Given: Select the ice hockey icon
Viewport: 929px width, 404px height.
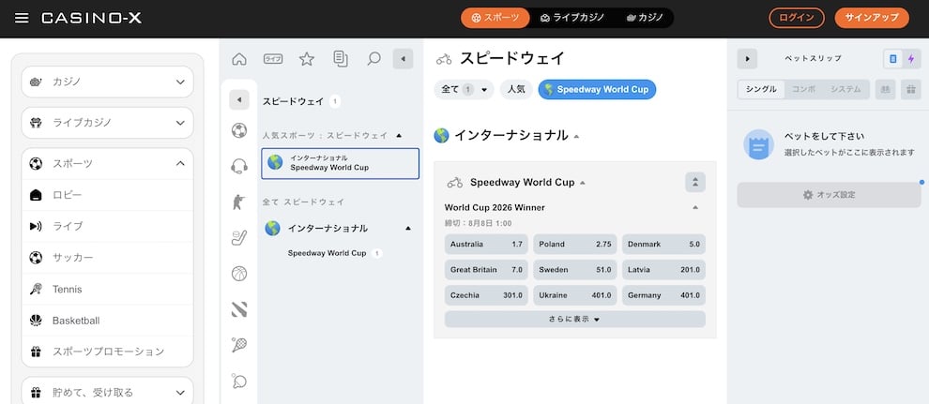Looking at the screenshot, I should pos(239,238).
